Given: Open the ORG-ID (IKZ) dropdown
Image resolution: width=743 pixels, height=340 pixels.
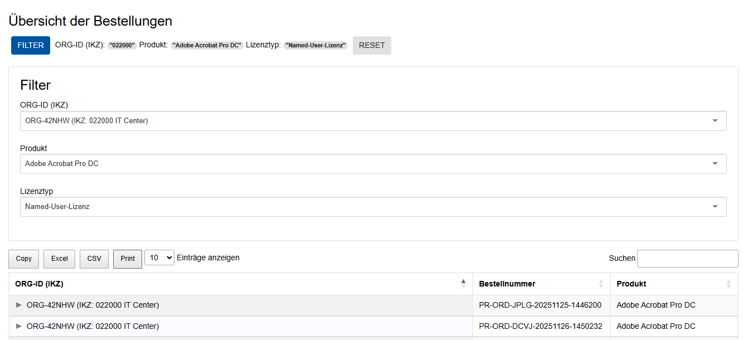Looking at the screenshot, I should (x=373, y=121).
